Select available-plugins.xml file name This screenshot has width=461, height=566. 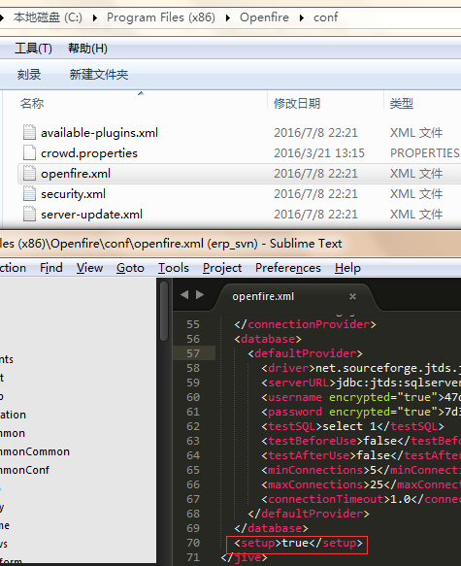coord(100,133)
